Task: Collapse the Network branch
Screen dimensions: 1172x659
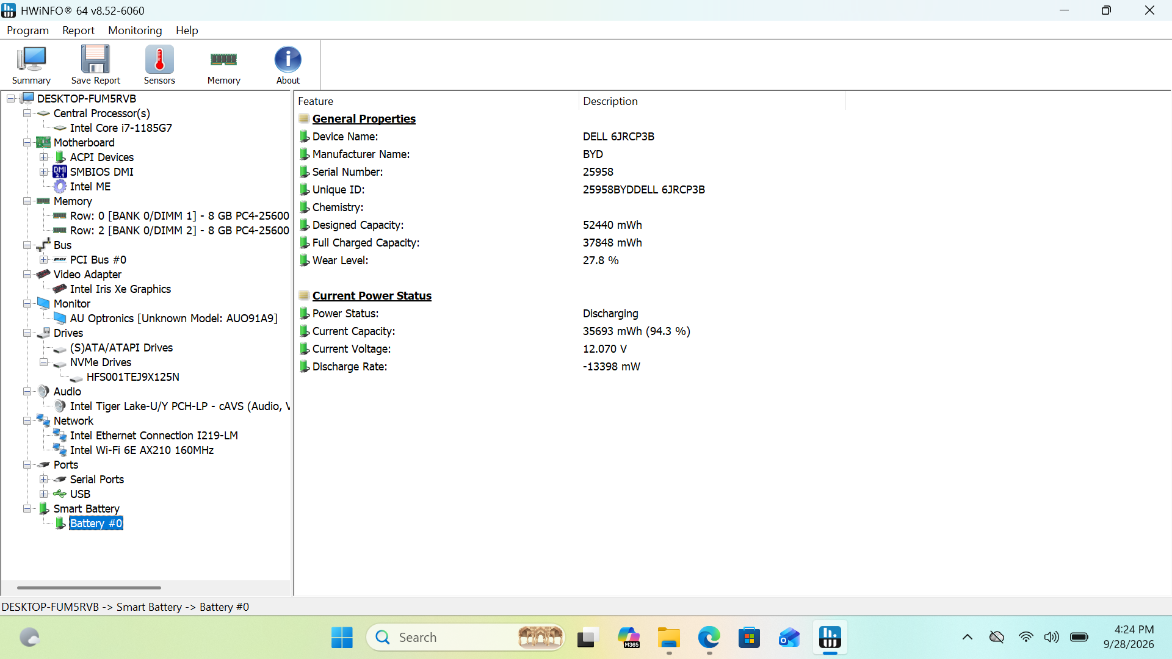Action: pos(27,421)
